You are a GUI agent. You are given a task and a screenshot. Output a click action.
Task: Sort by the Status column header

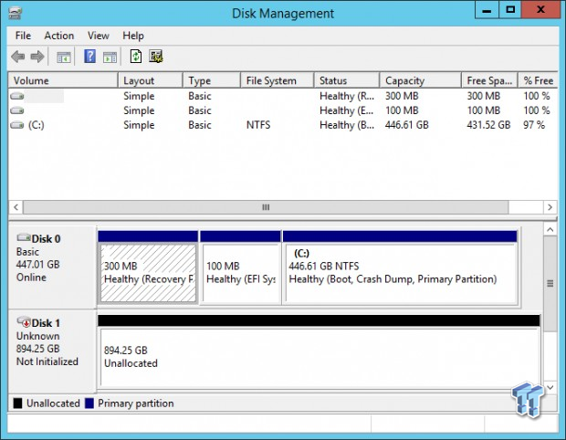347,80
